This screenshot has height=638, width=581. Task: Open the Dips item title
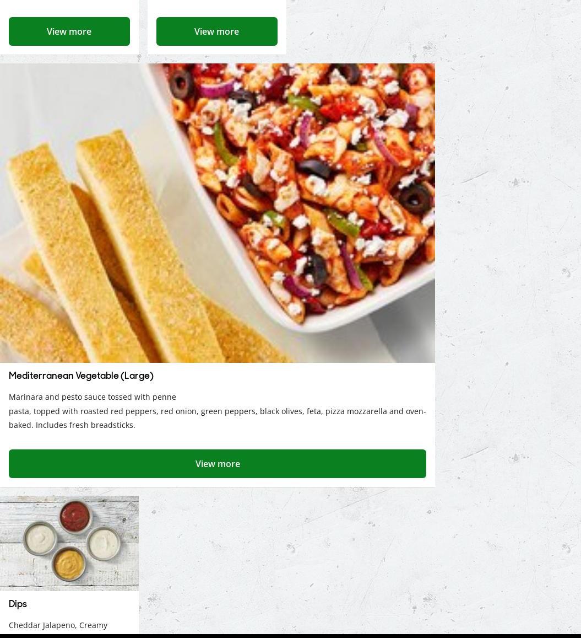[x=18, y=604]
